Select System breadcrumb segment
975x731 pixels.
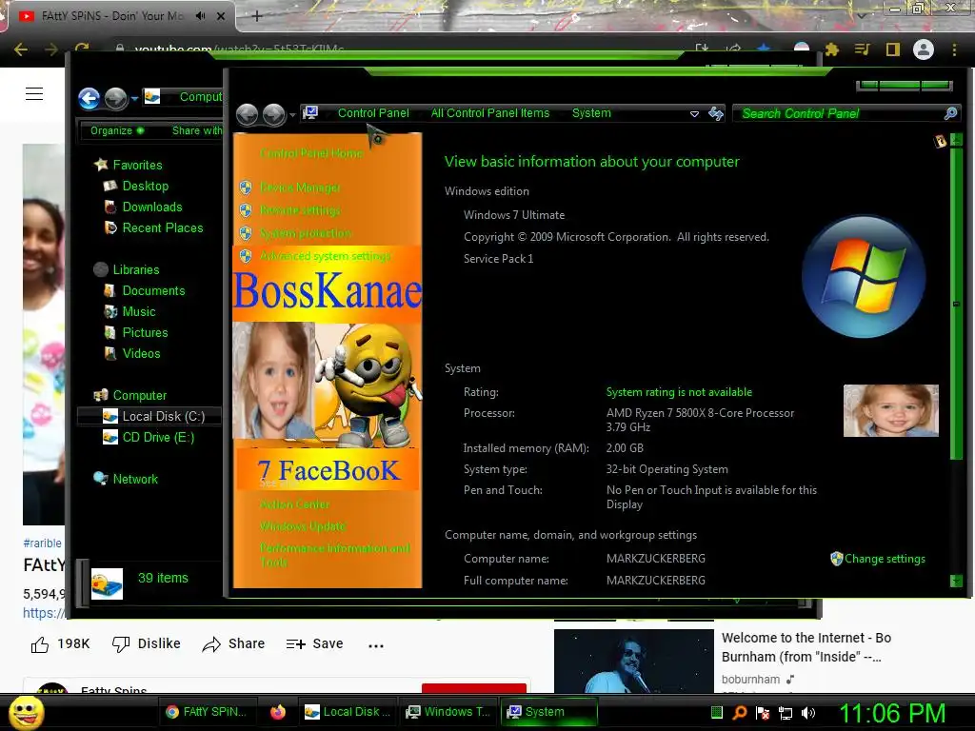591,113
